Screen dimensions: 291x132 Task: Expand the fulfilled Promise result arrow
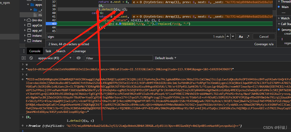[x=27, y=126]
